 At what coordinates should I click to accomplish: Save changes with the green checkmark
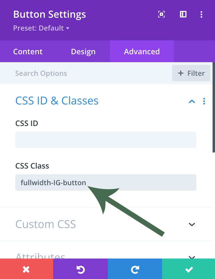coord(189,269)
